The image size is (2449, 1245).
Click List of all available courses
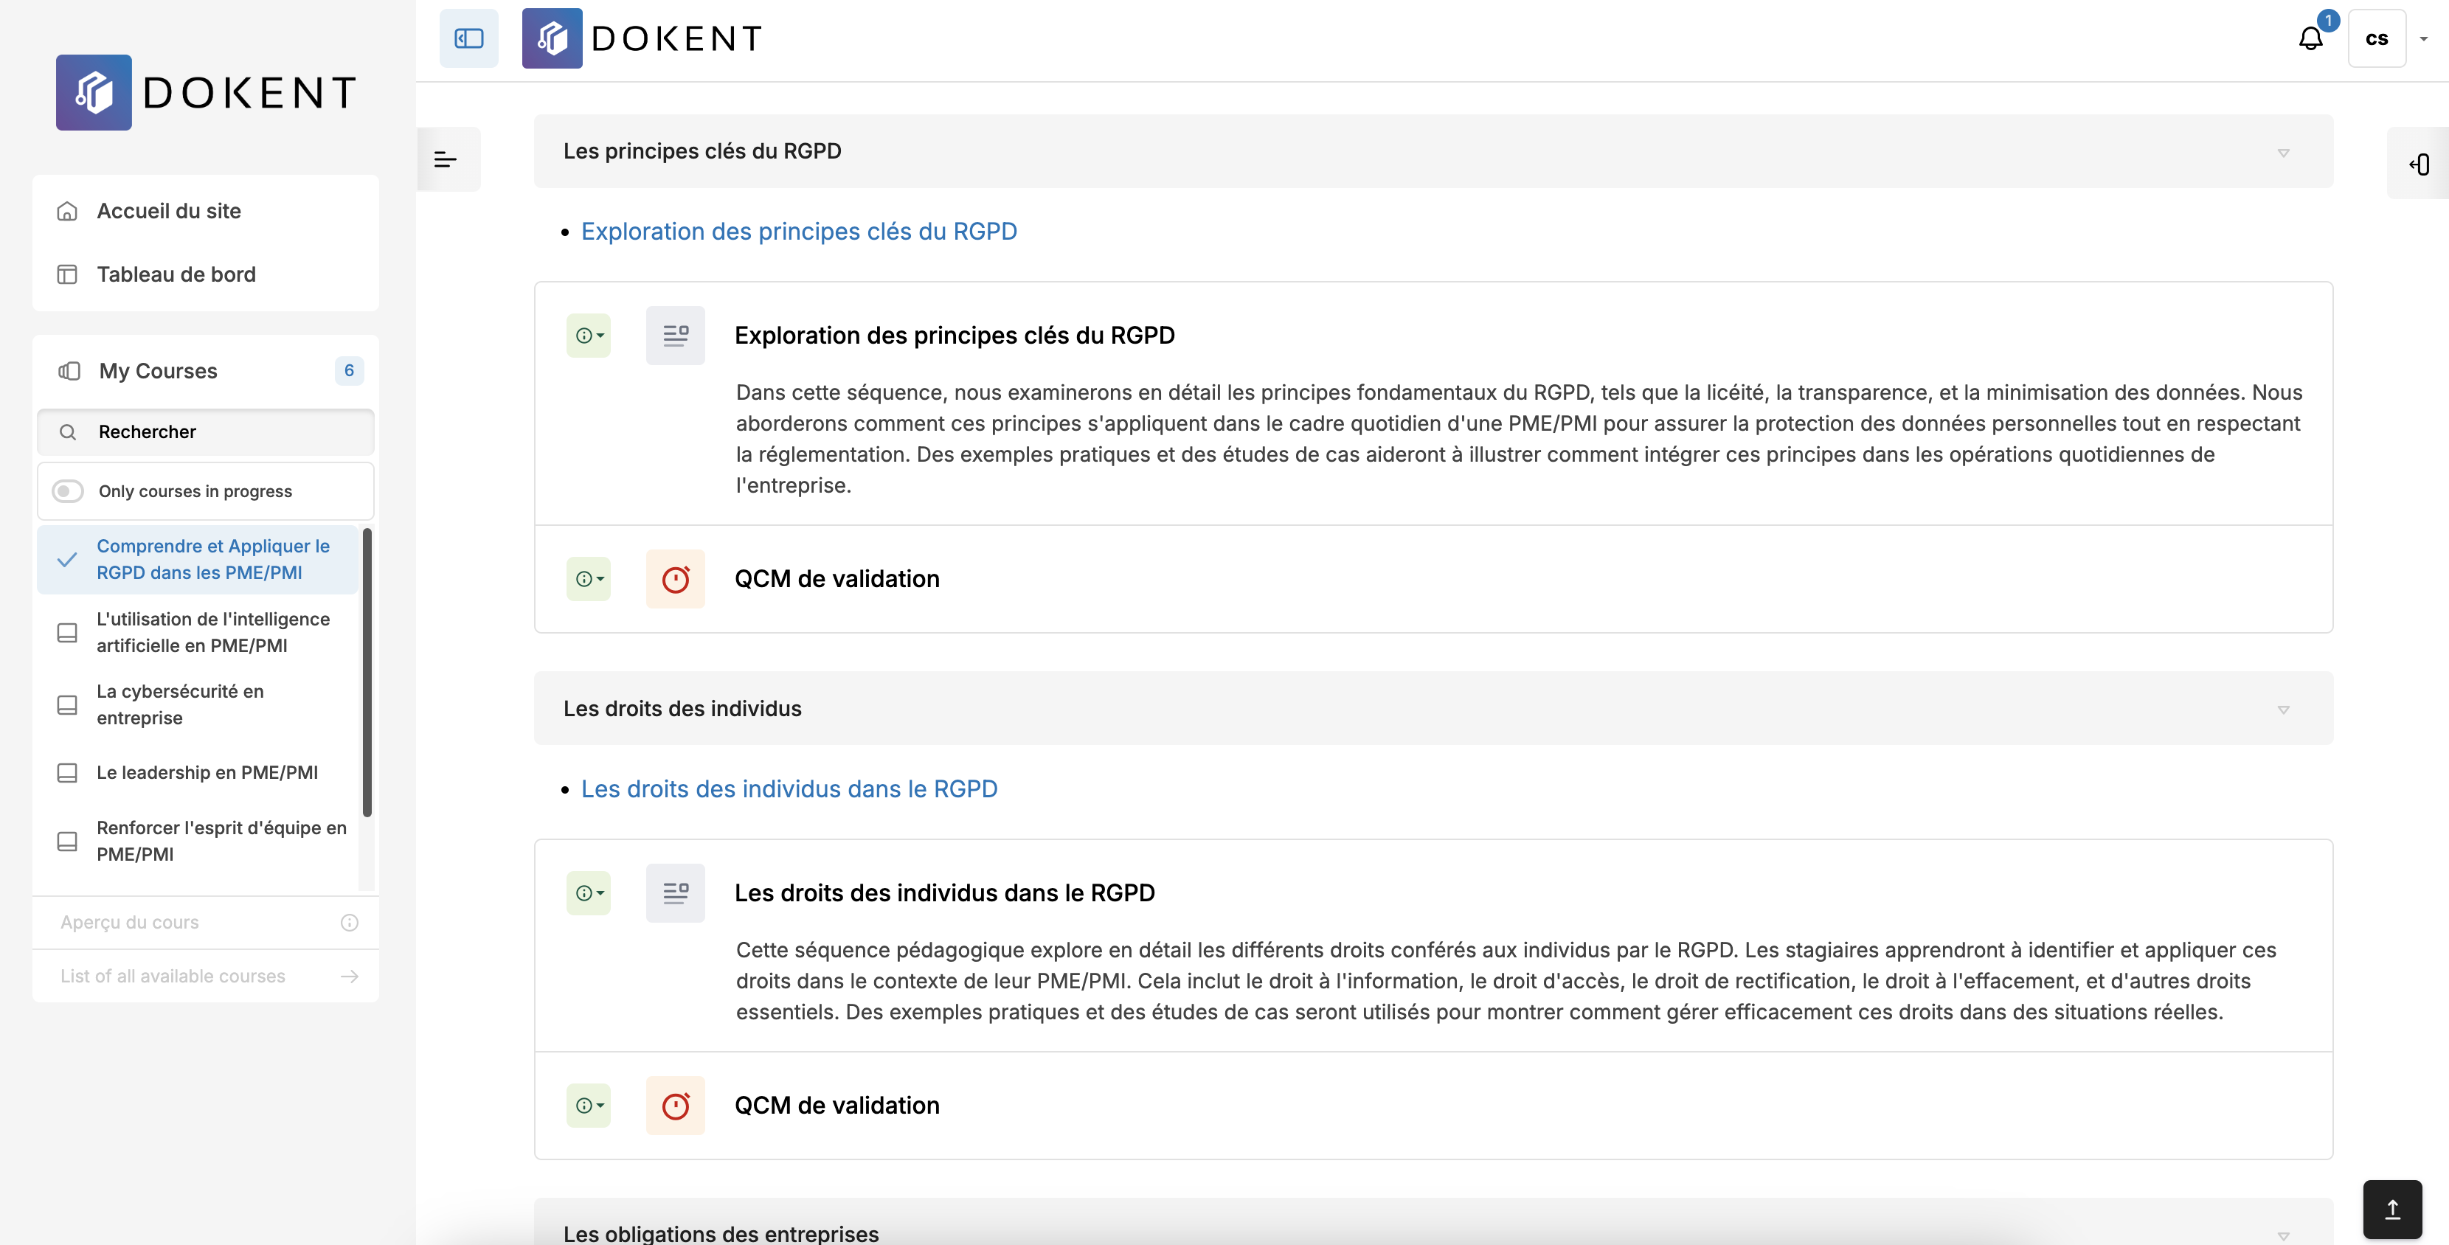(x=173, y=976)
